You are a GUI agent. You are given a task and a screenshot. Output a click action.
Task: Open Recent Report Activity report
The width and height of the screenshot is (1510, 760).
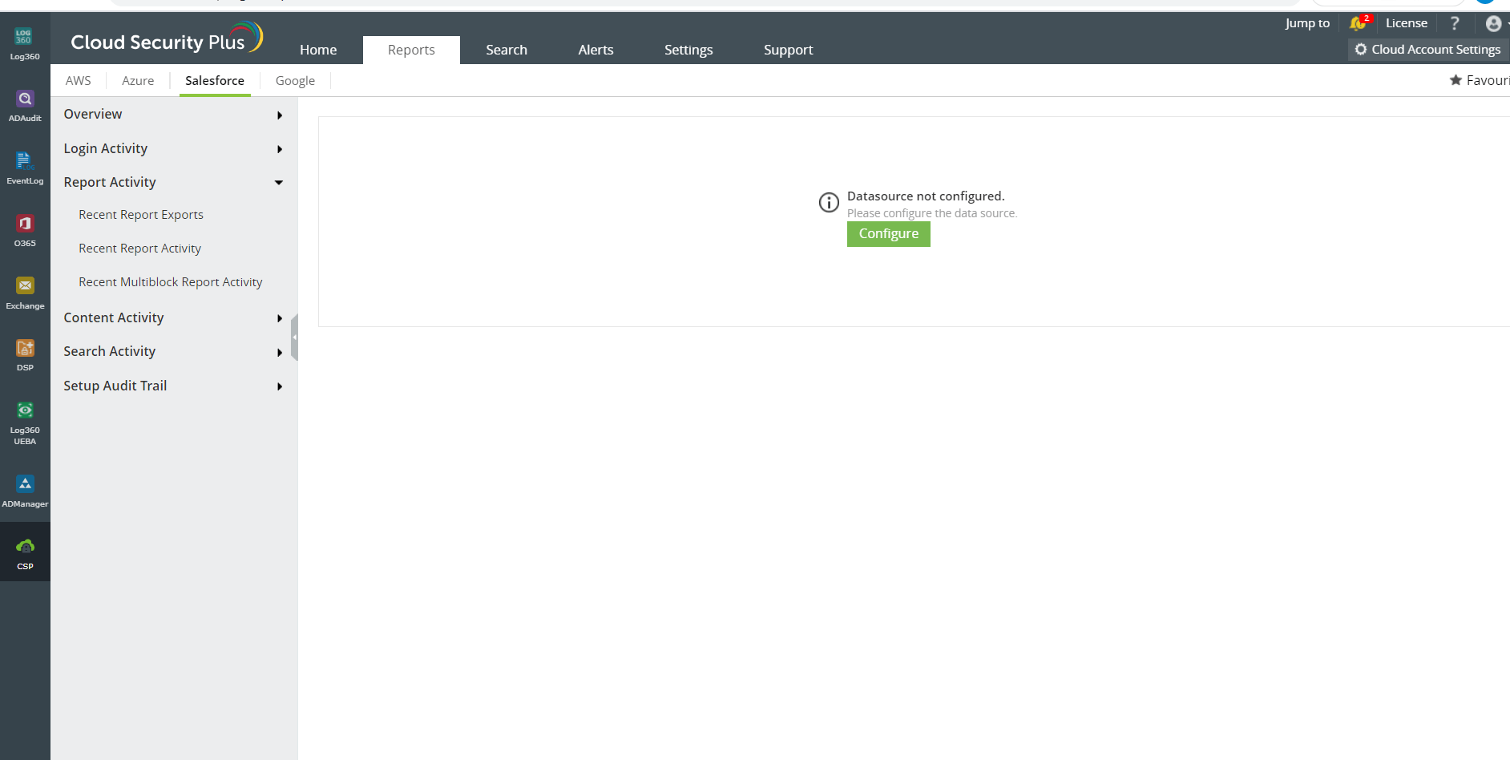(140, 249)
